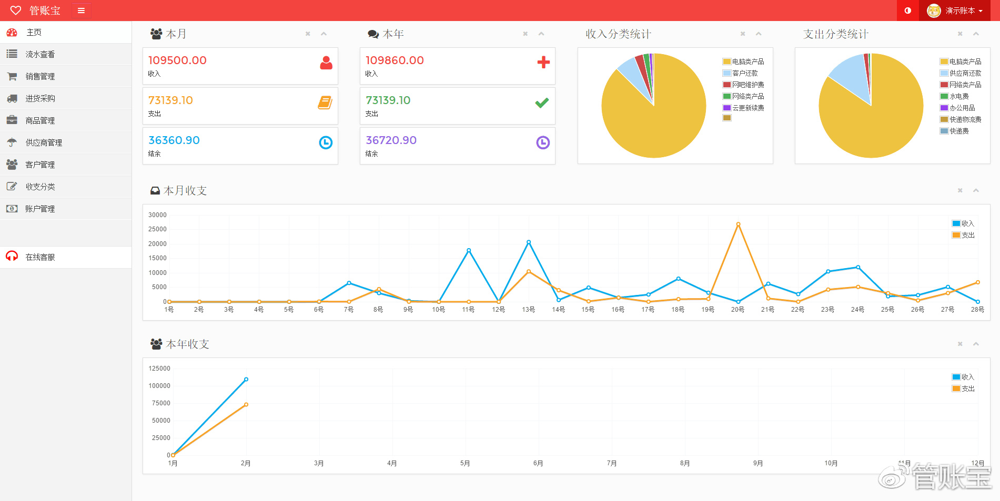Click the group icon beside 本年收支
The height and width of the screenshot is (501, 1000).
156,344
